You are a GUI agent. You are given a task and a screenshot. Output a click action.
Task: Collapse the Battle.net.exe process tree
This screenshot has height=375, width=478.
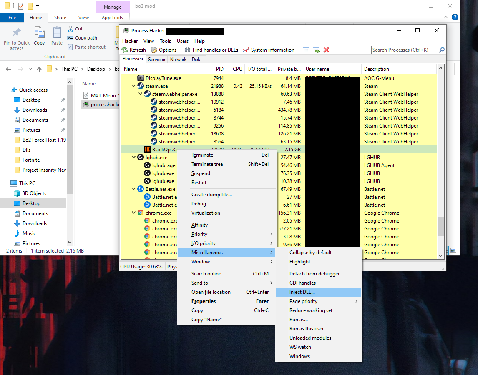[133, 189]
